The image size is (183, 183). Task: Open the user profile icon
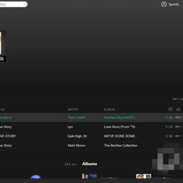[164, 5]
